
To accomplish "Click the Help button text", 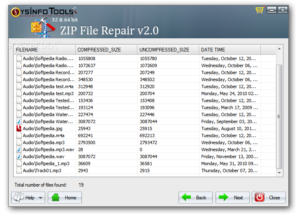I will (x=30, y=198).
